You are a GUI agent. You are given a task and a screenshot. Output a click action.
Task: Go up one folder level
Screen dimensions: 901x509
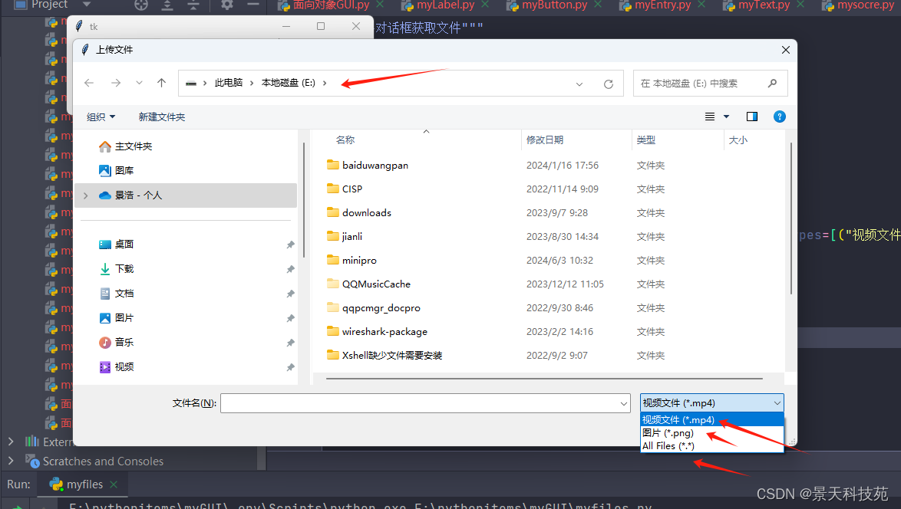[x=161, y=84]
